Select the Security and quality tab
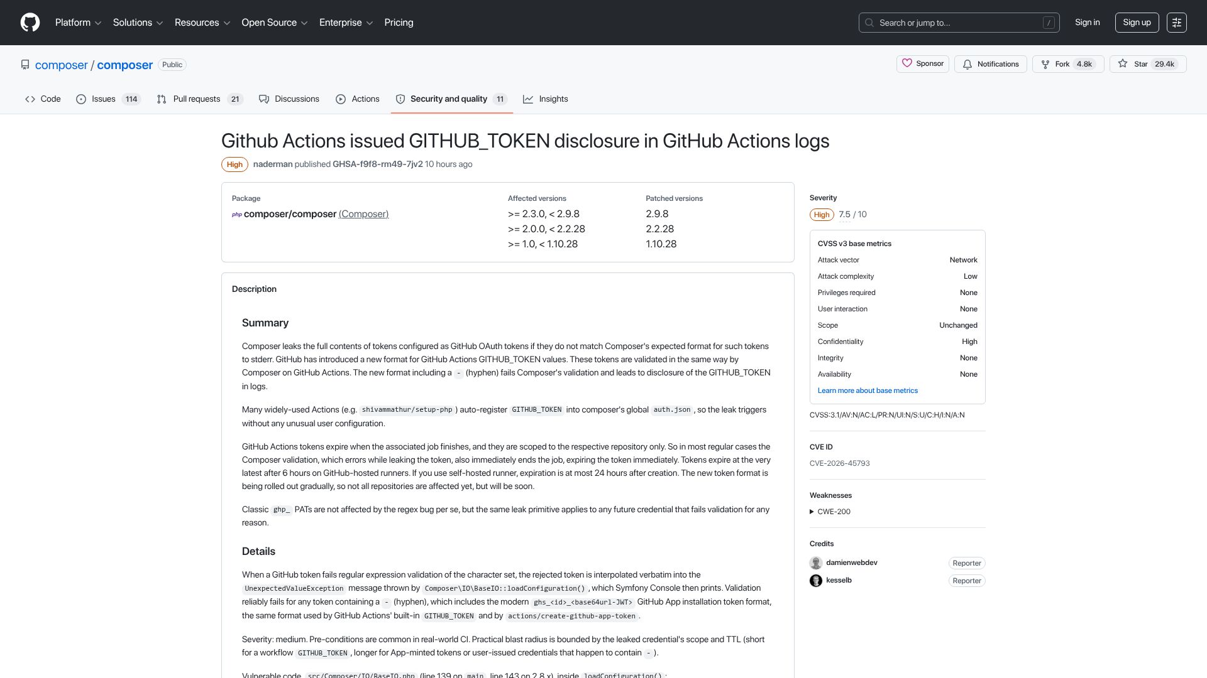 [451, 99]
